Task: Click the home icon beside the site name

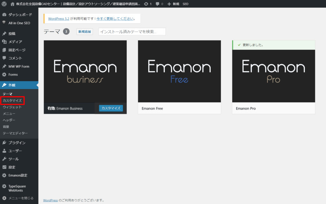Action: [12, 4]
